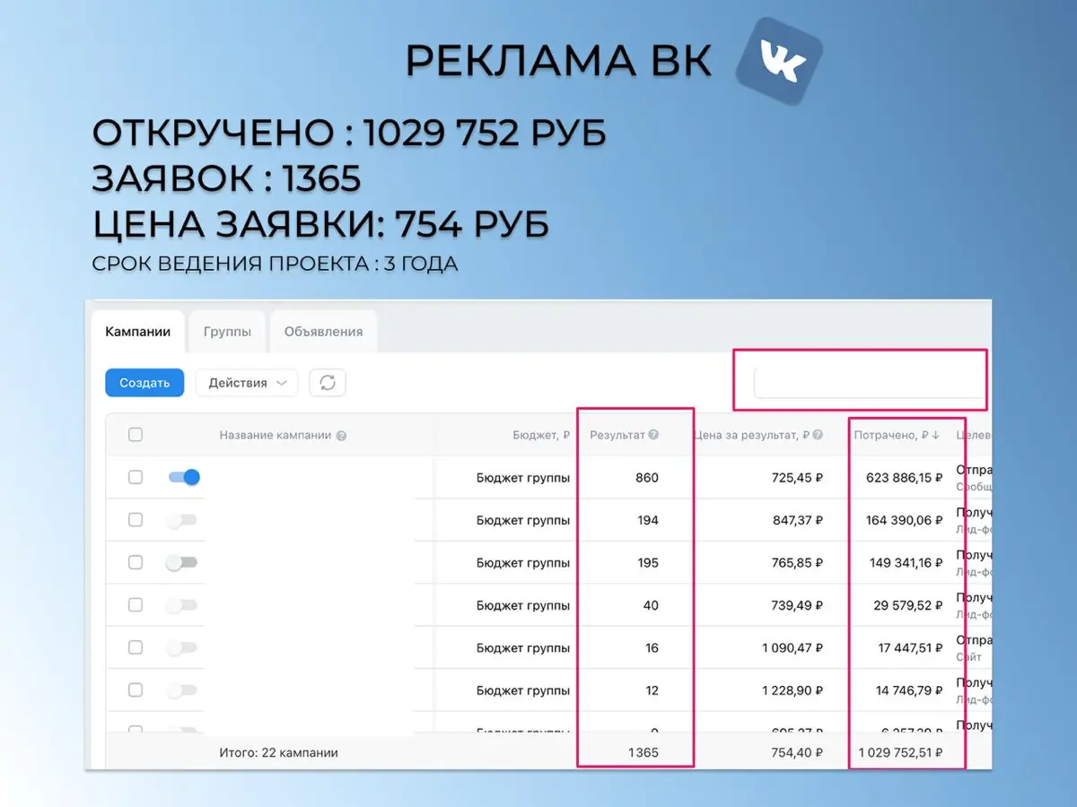The height and width of the screenshot is (807, 1077).
Task: Tick the select-all checkbox in header
Action: coord(136,435)
